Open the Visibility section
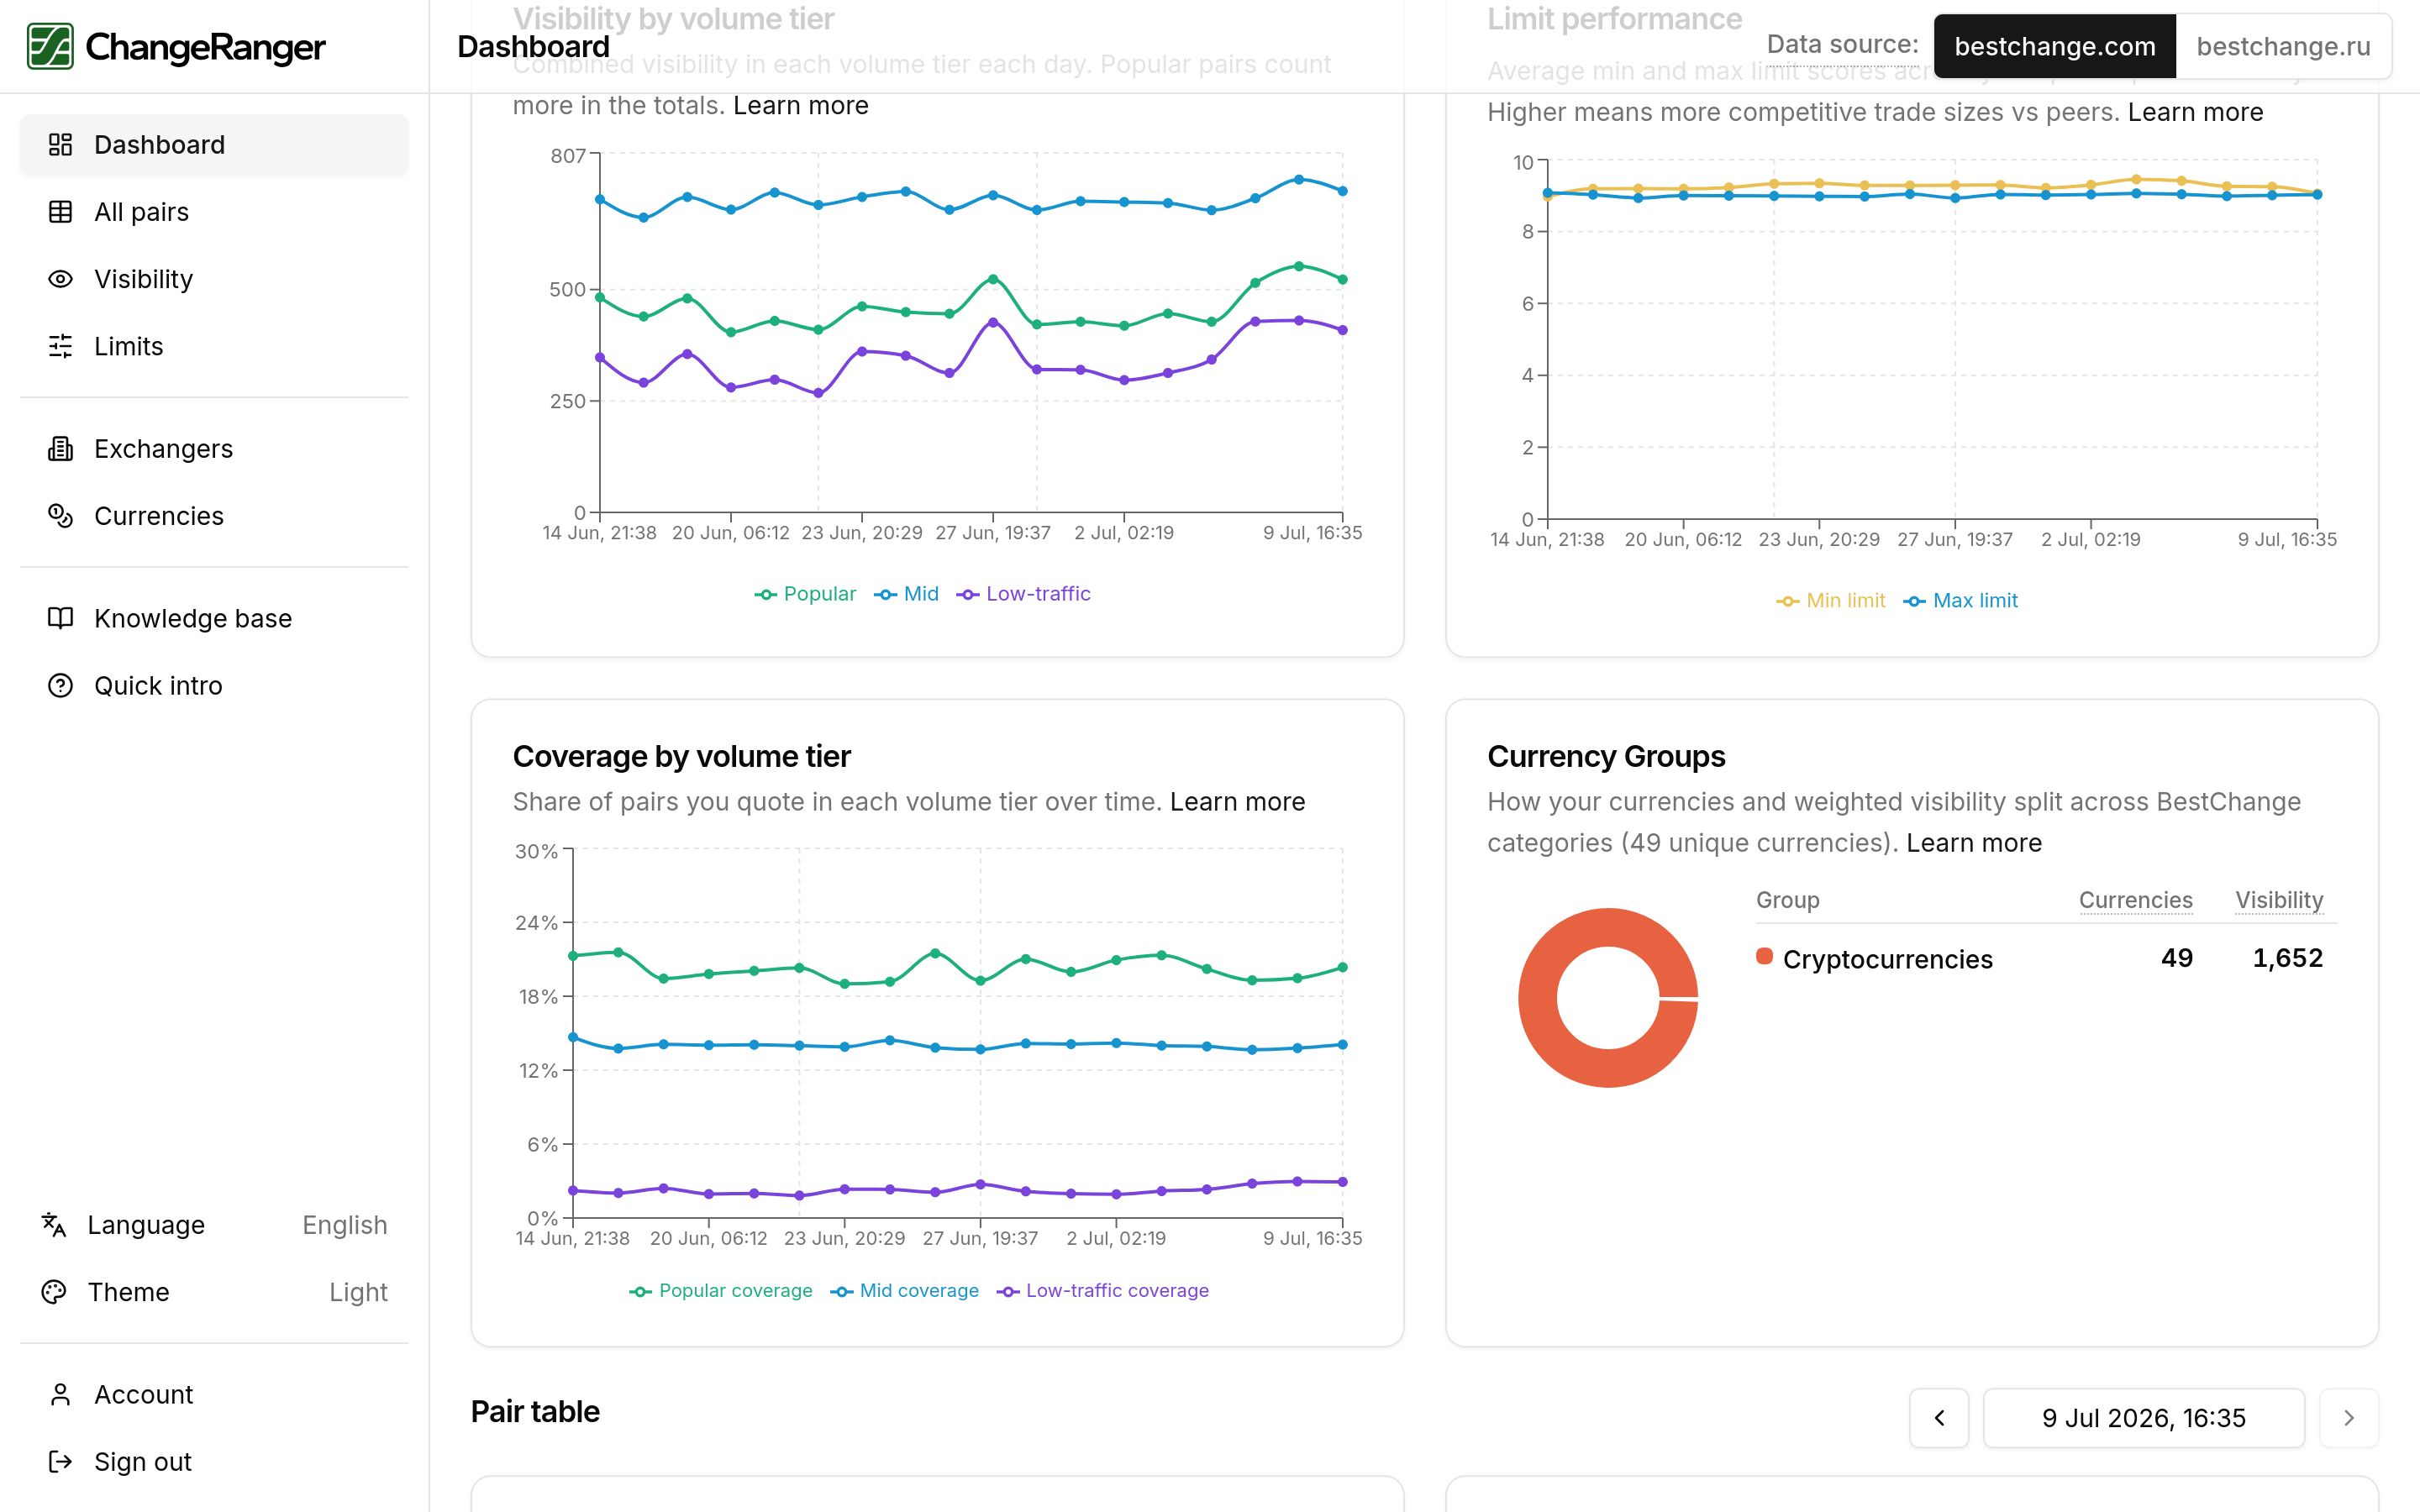Screen dimensions: 2420x1512 pyautogui.click(x=214, y=279)
